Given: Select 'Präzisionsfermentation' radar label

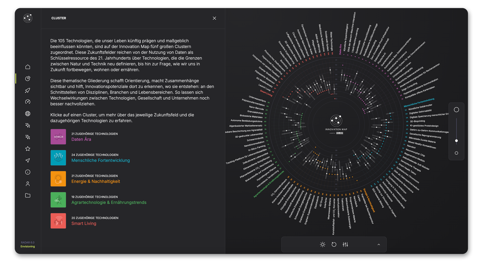Looking at the screenshot, I should [x=253, y=102].
